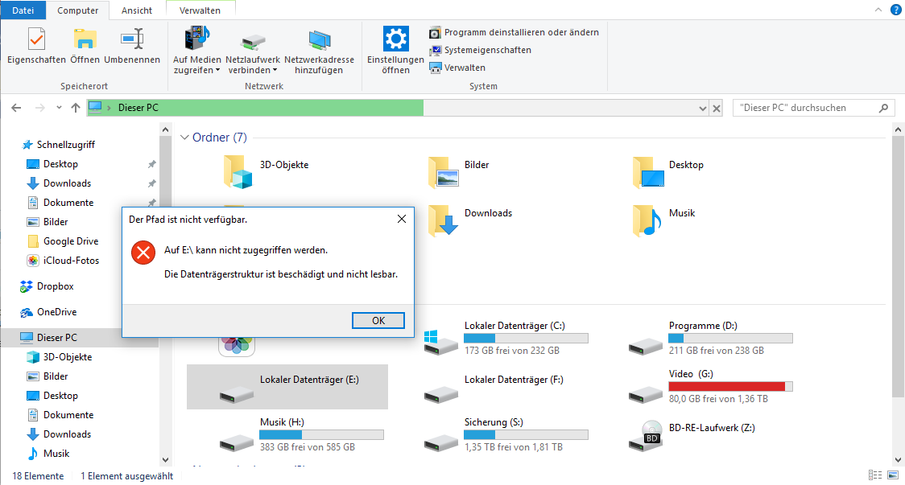Switch to the Computer ribbon tab
Image resolution: width=905 pixels, height=485 pixels.
point(77,10)
